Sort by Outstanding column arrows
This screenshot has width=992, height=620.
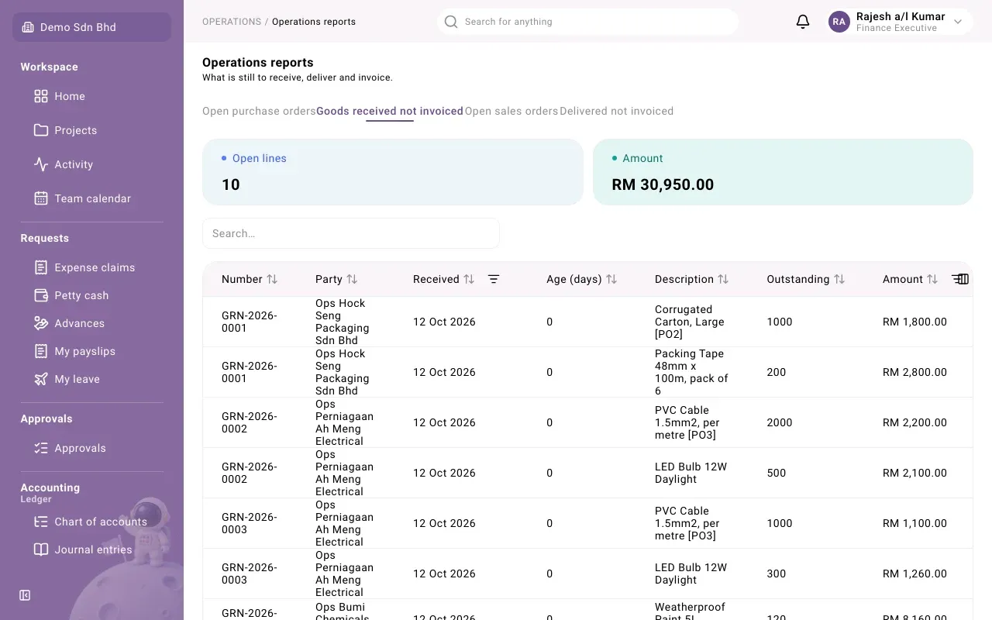(839, 279)
